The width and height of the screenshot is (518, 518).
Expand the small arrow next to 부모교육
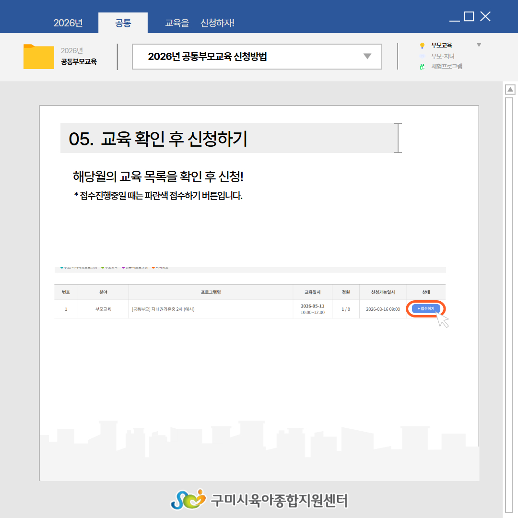pyautogui.click(x=478, y=45)
